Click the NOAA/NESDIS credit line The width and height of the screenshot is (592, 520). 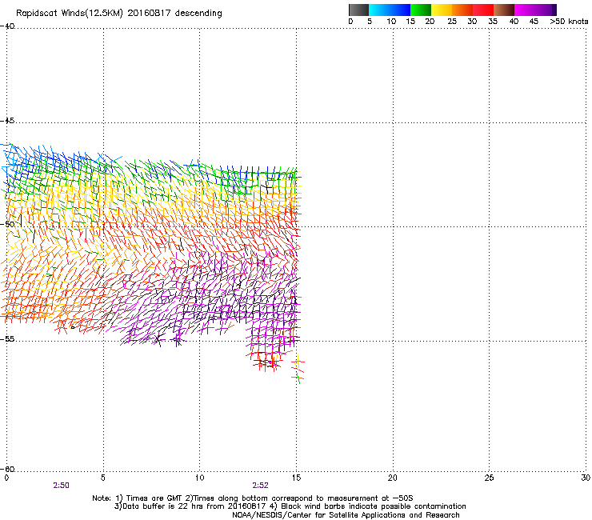(346, 515)
